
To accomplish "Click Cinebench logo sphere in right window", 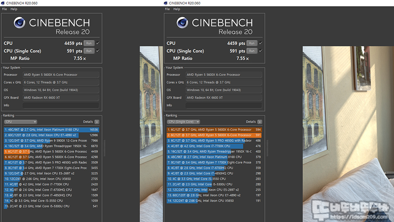I will (x=182, y=23).
